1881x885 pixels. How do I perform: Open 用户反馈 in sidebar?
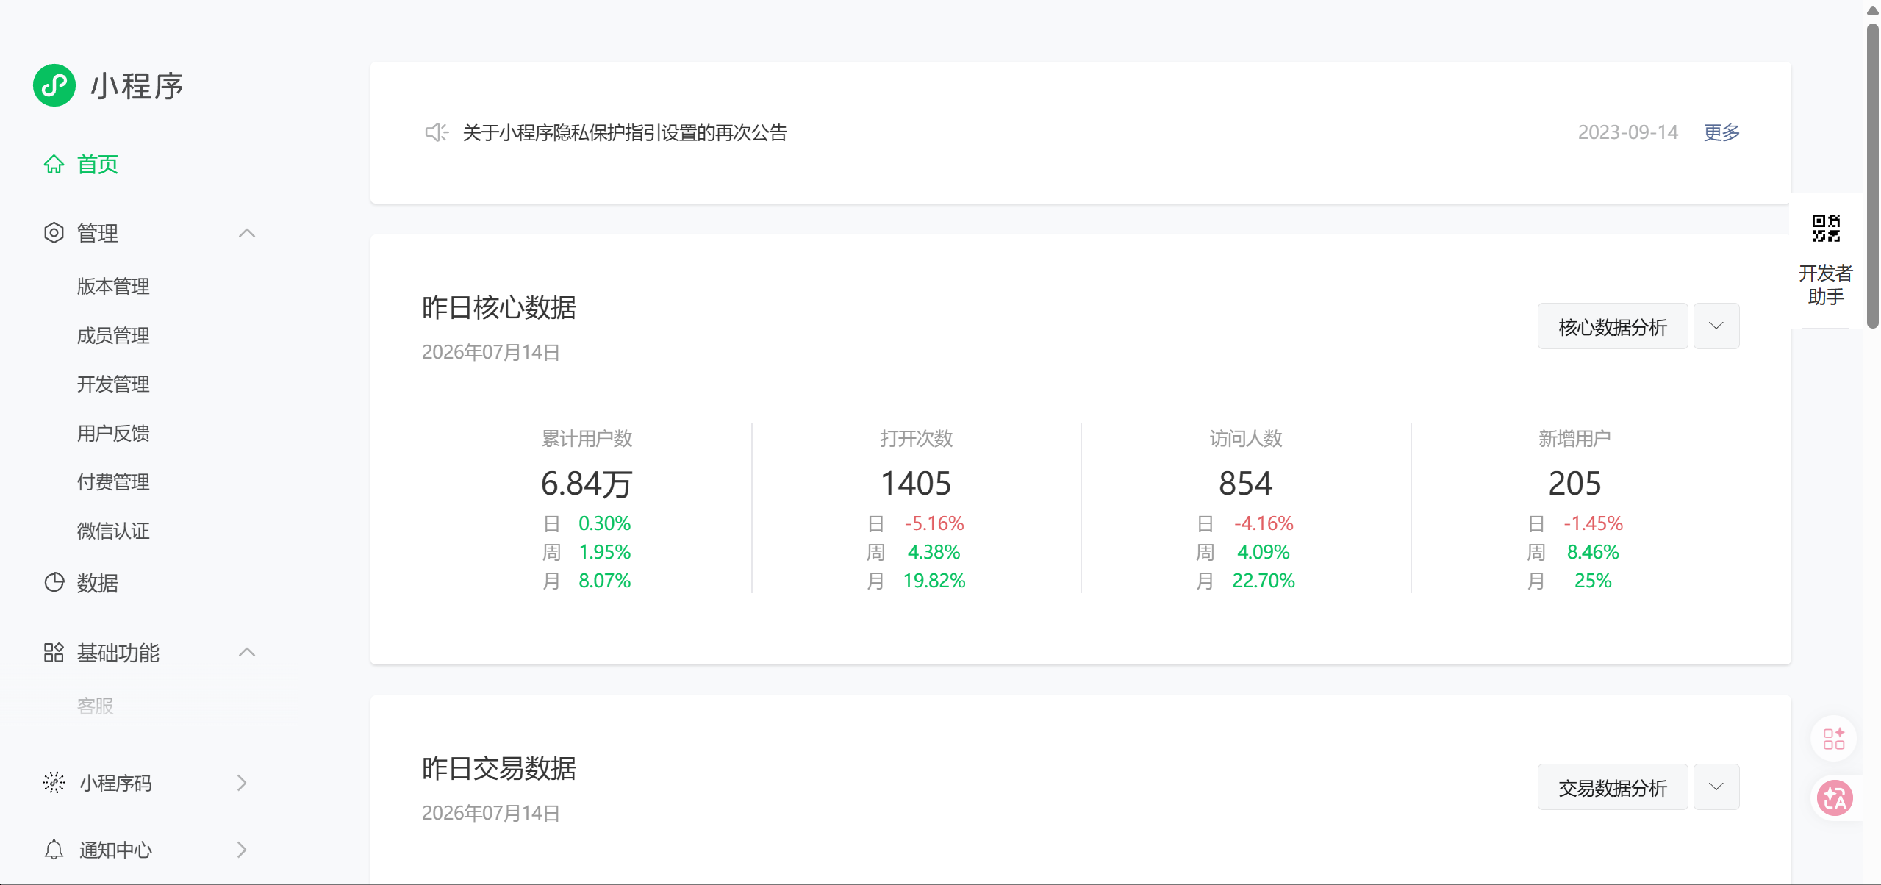113,433
